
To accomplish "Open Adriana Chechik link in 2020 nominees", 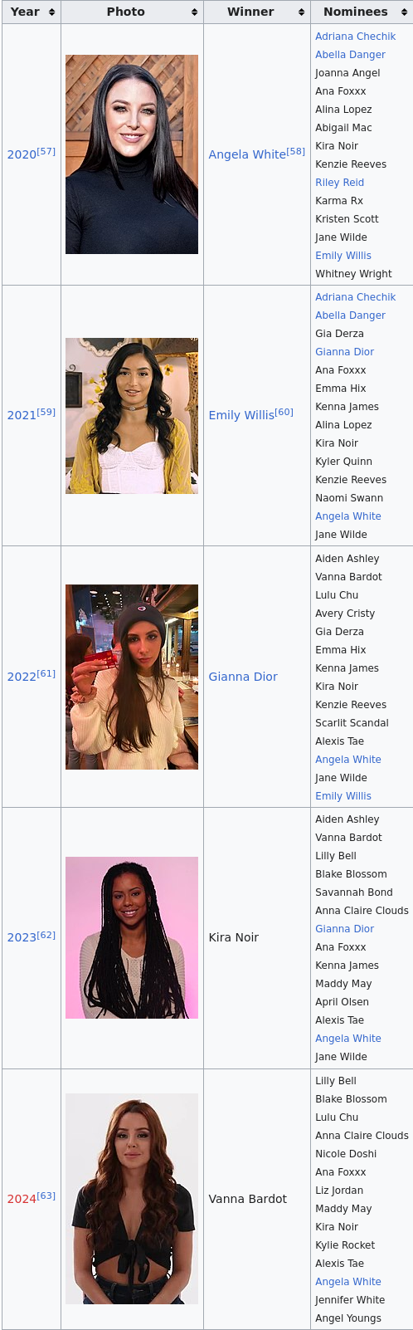I will pos(355,37).
